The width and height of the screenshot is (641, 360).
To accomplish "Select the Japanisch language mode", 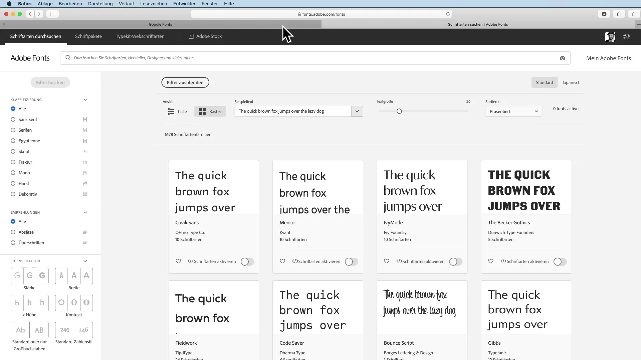I will tap(571, 82).
